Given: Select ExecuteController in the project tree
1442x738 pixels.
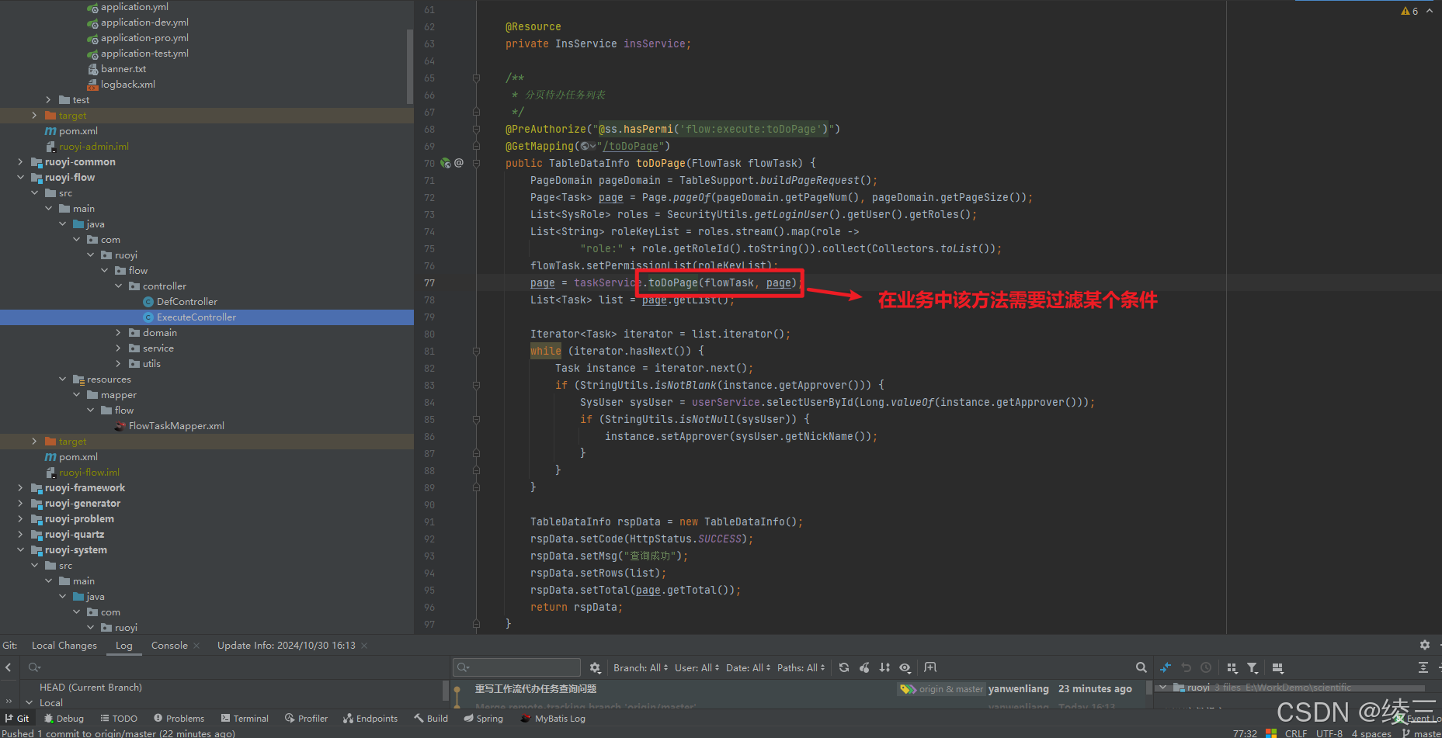Looking at the screenshot, I should (x=196, y=317).
